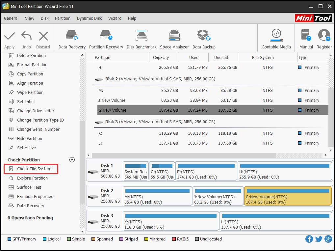The image size is (335, 251).
Task: Open the General menu
Action: pyautogui.click(x=11, y=18)
